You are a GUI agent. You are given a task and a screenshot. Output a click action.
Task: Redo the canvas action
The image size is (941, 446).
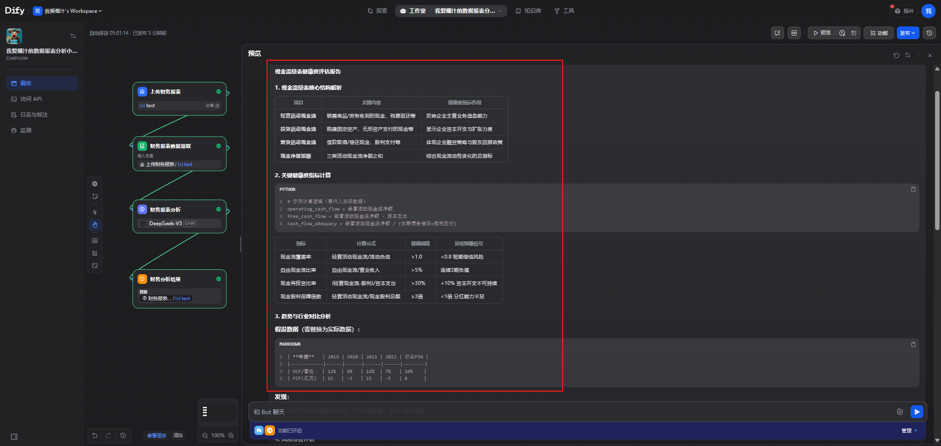[108, 435]
